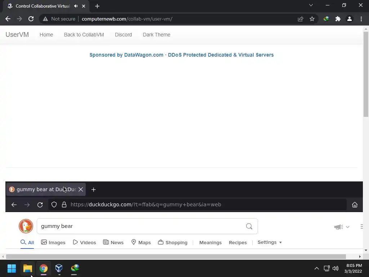Expand the chevron next to megaphone

(x=348, y=227)
